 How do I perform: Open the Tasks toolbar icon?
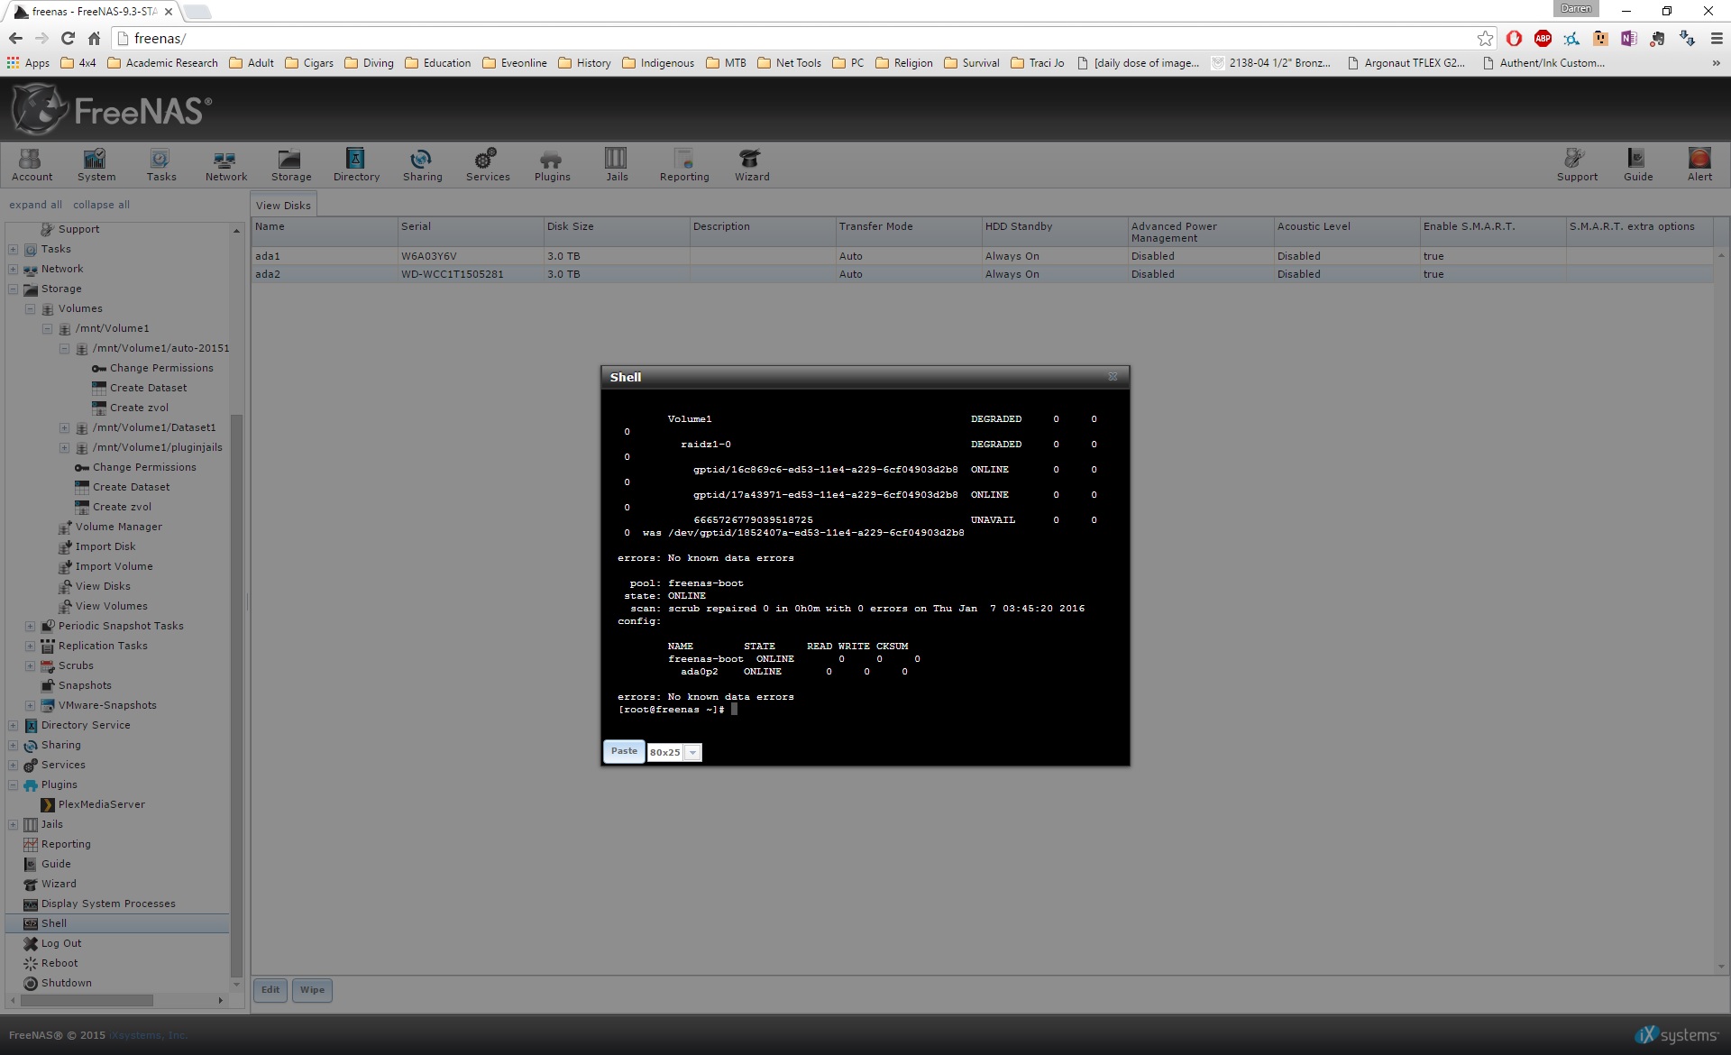click(160, 165)
